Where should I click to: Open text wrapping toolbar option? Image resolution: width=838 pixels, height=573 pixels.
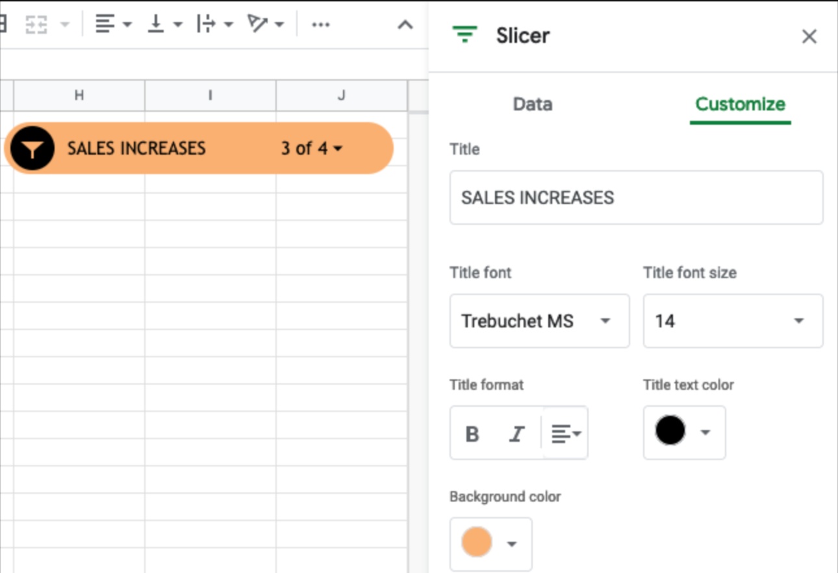pos(214,25)
